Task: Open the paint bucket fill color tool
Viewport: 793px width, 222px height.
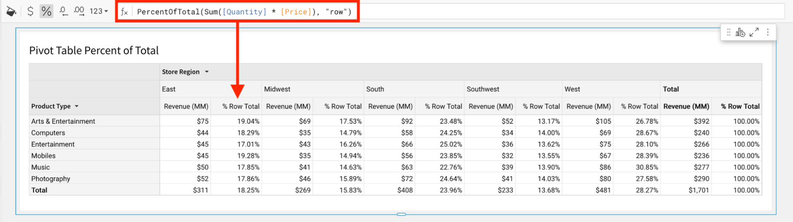Action: pos(11,11)
